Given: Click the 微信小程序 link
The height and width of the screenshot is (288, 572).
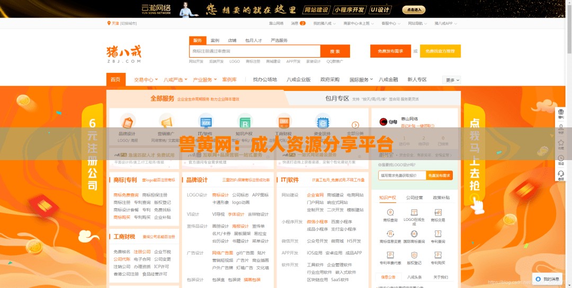Looking at the screenshot, I should 317,221.
